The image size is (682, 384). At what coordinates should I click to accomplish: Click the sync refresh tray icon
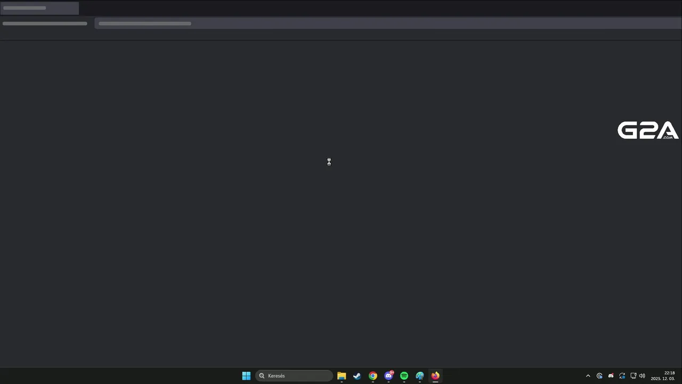point(622,376)
